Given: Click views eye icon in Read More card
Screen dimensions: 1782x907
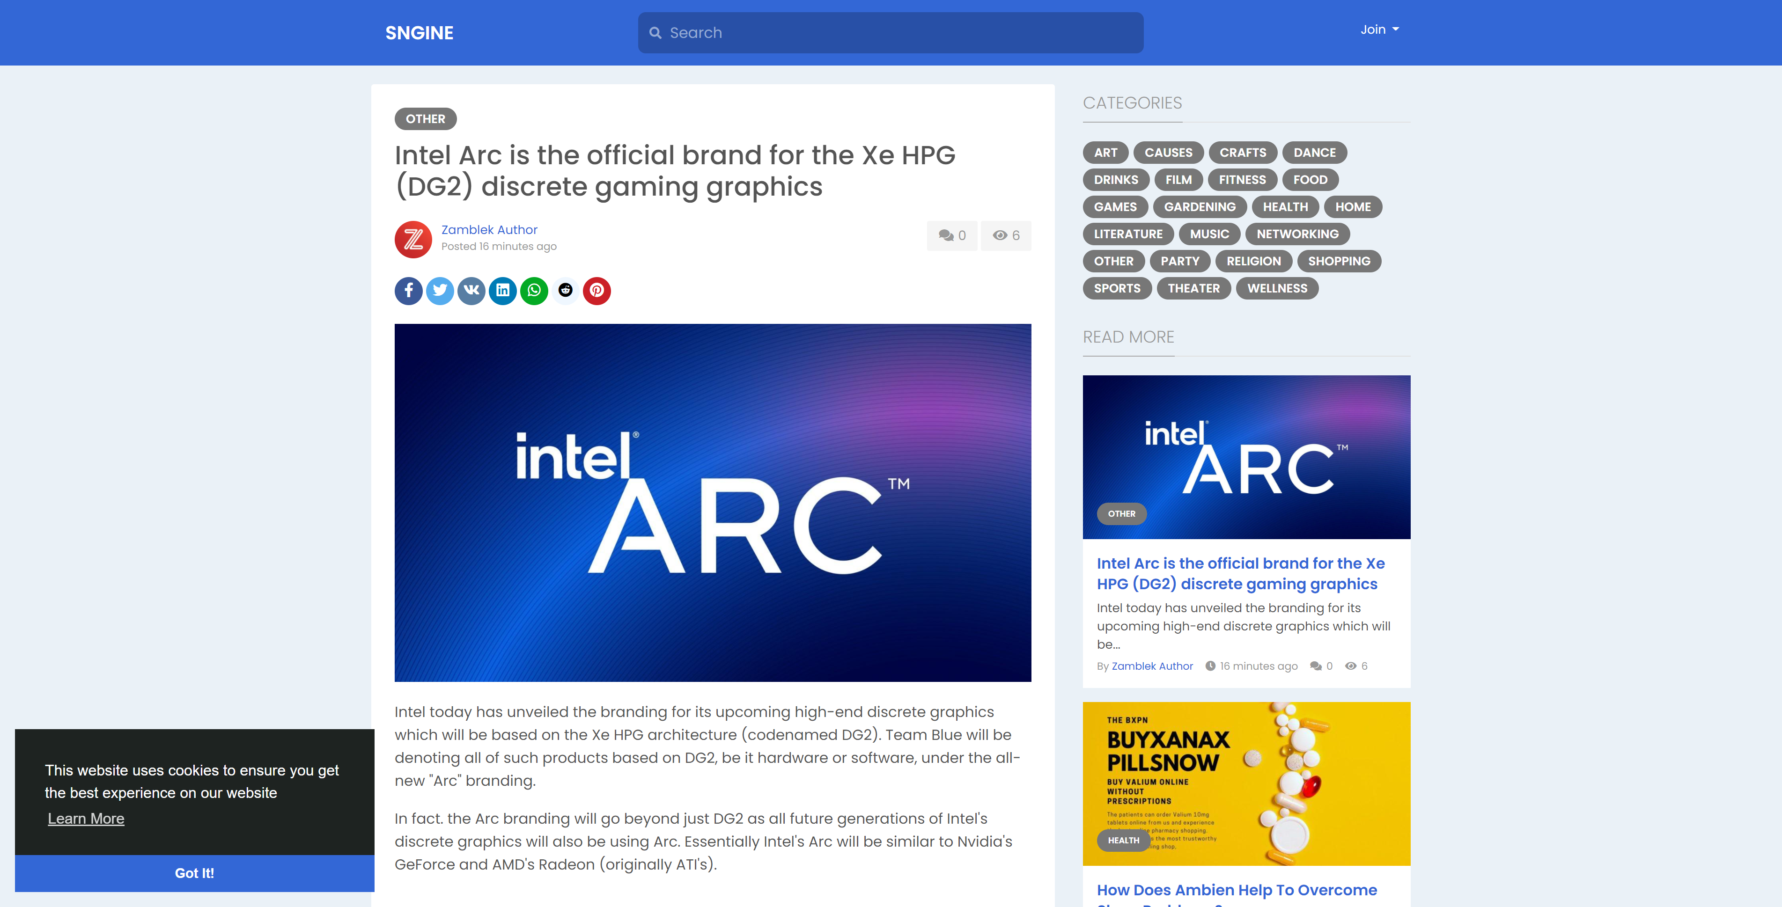Looking at the screenshot, I should pos(1350,666).
